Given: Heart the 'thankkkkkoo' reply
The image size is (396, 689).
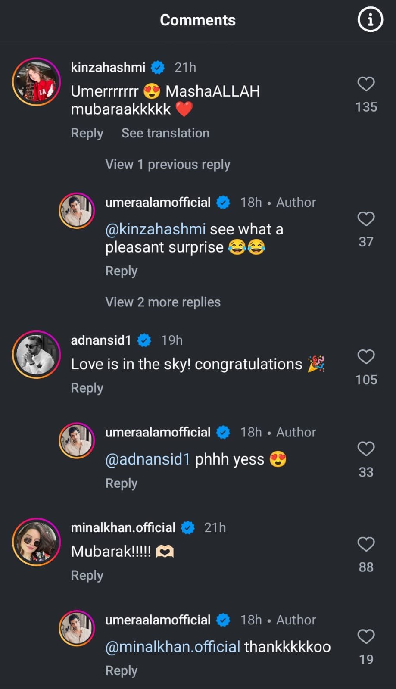Looking at the screenshot, I should coord(366,636).
